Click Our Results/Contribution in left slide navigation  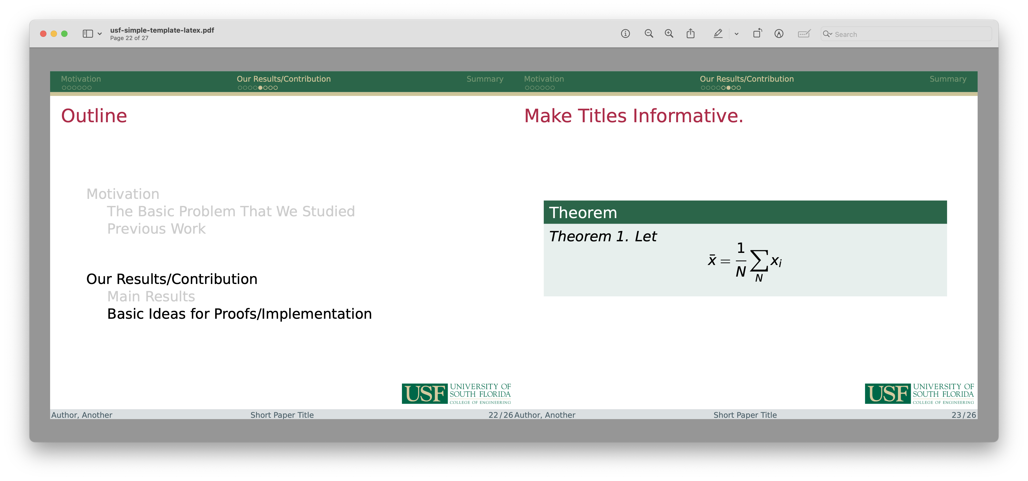click(283, 79)
